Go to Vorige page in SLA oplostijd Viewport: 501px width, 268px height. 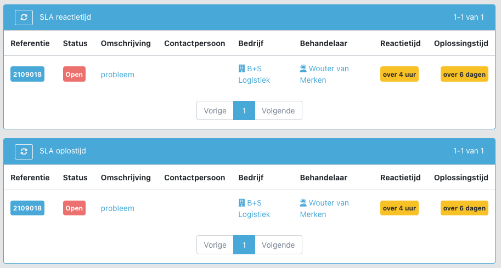(215, 245)
